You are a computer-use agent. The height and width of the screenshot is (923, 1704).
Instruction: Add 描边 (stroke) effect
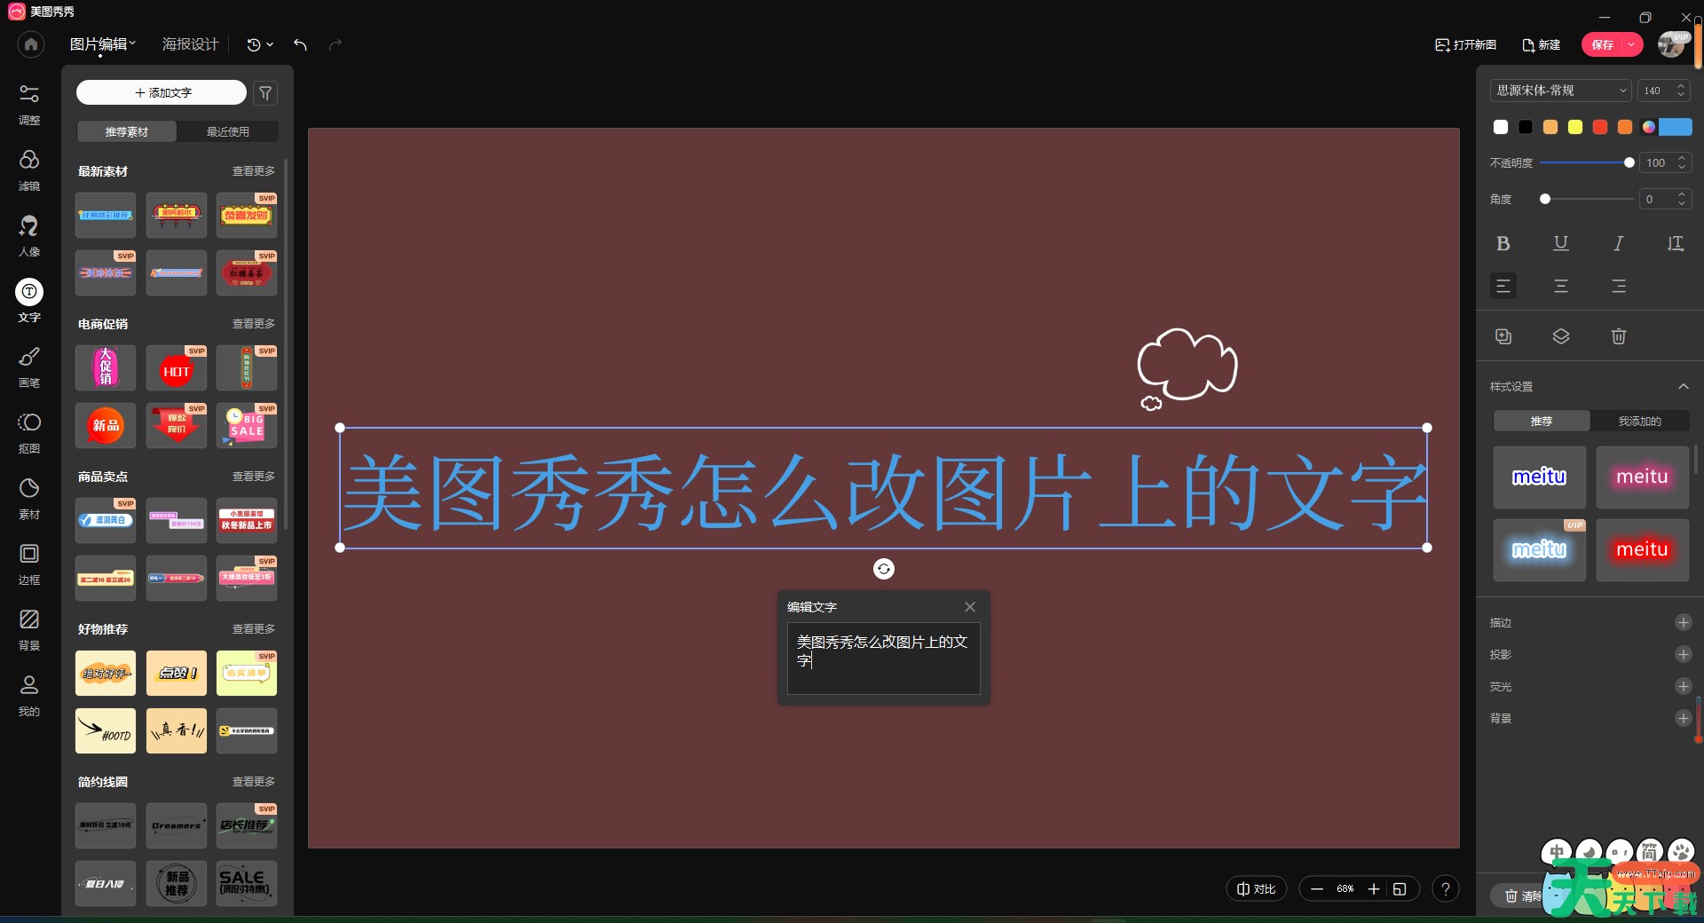click(x=1683, y=622)
